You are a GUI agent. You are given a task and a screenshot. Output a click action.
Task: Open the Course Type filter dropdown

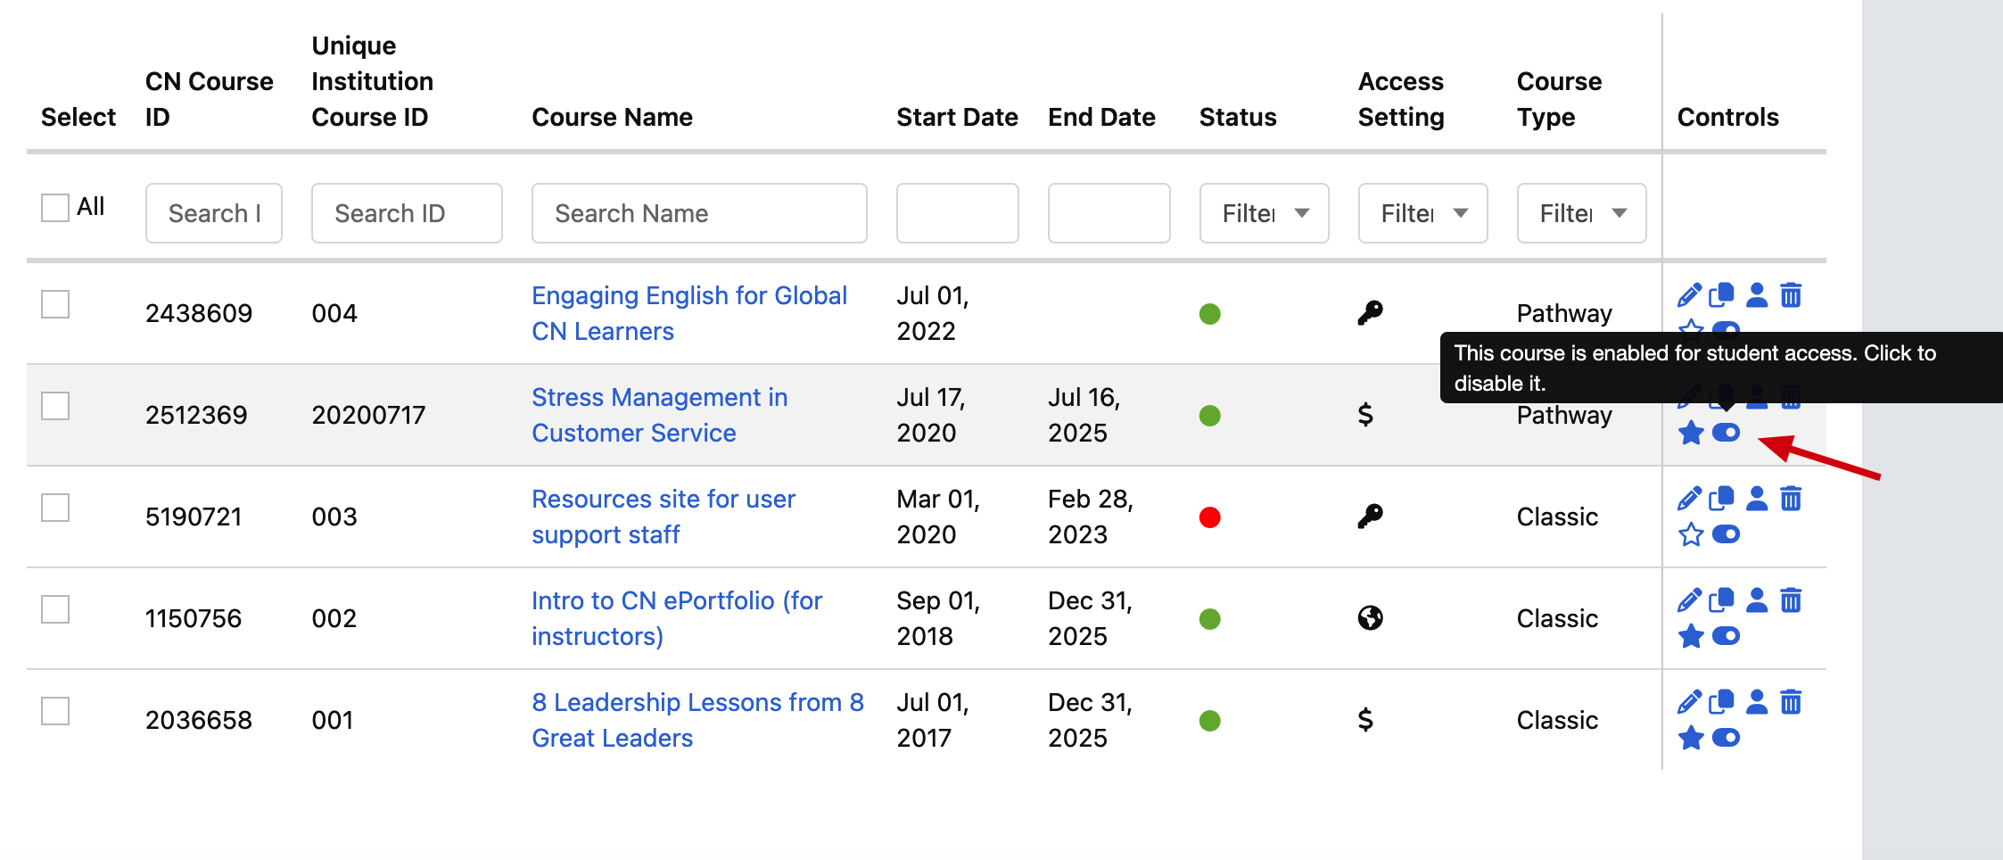1581,213
